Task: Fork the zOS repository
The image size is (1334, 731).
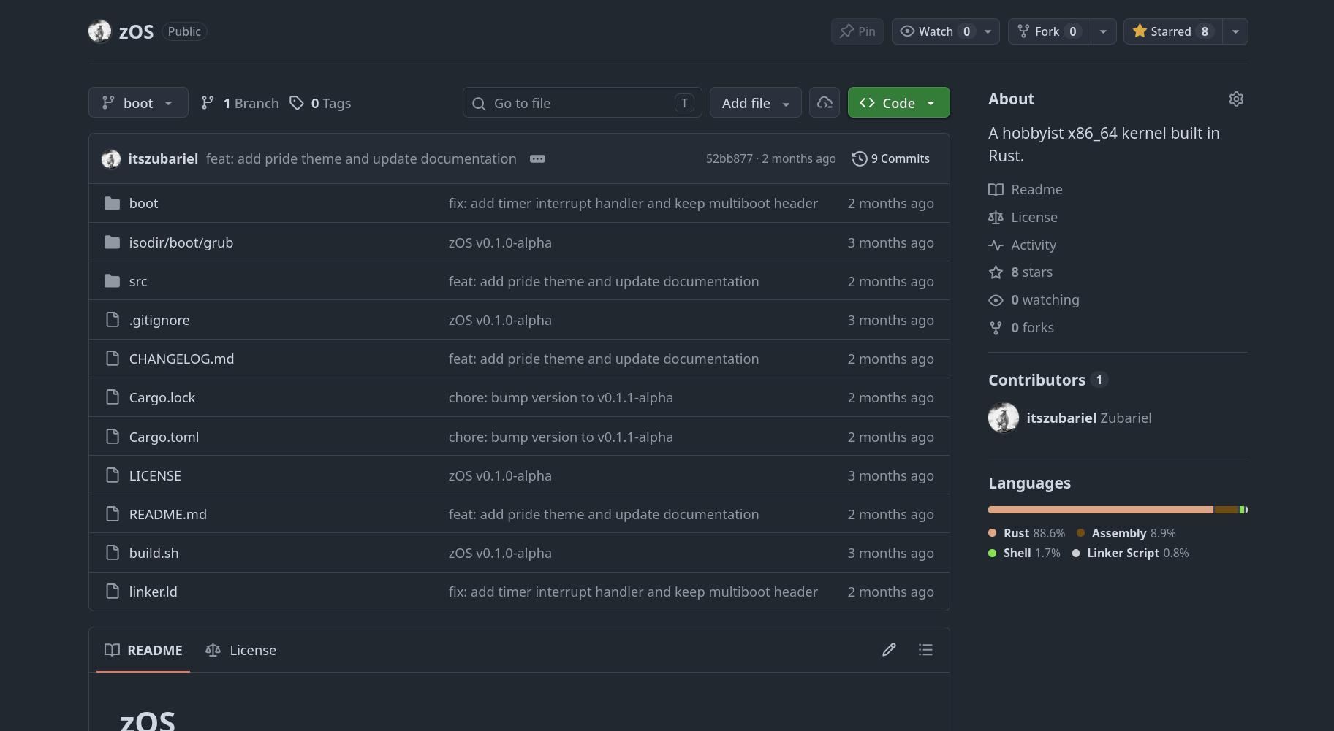Action: pos(1050,31)
